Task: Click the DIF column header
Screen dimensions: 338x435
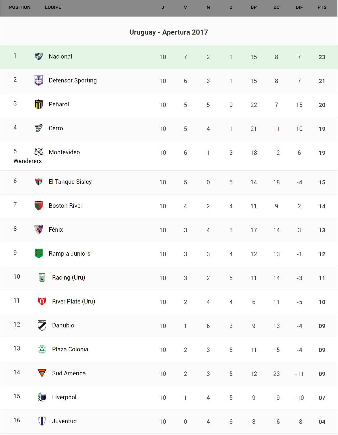Action: 299,7
